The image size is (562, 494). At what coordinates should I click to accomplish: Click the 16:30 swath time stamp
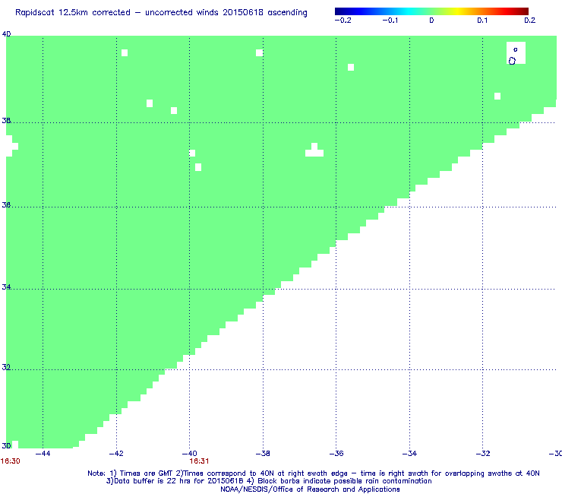(x=11, y=461)
